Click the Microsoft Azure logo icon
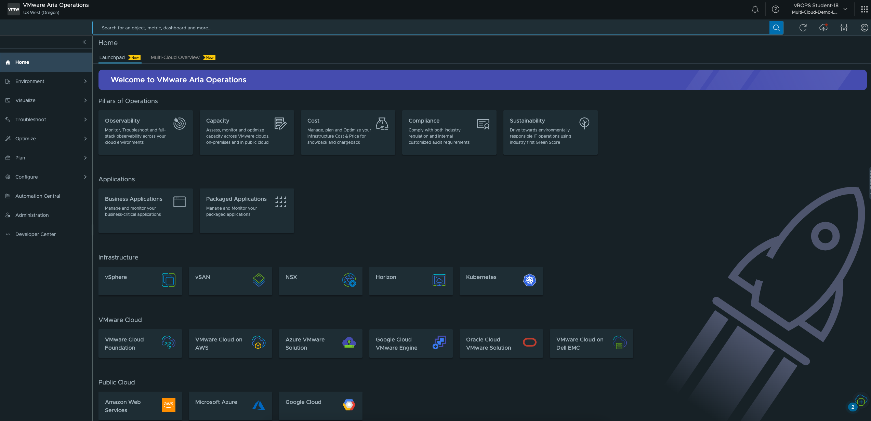871x421 pixels. coord(259,405)
